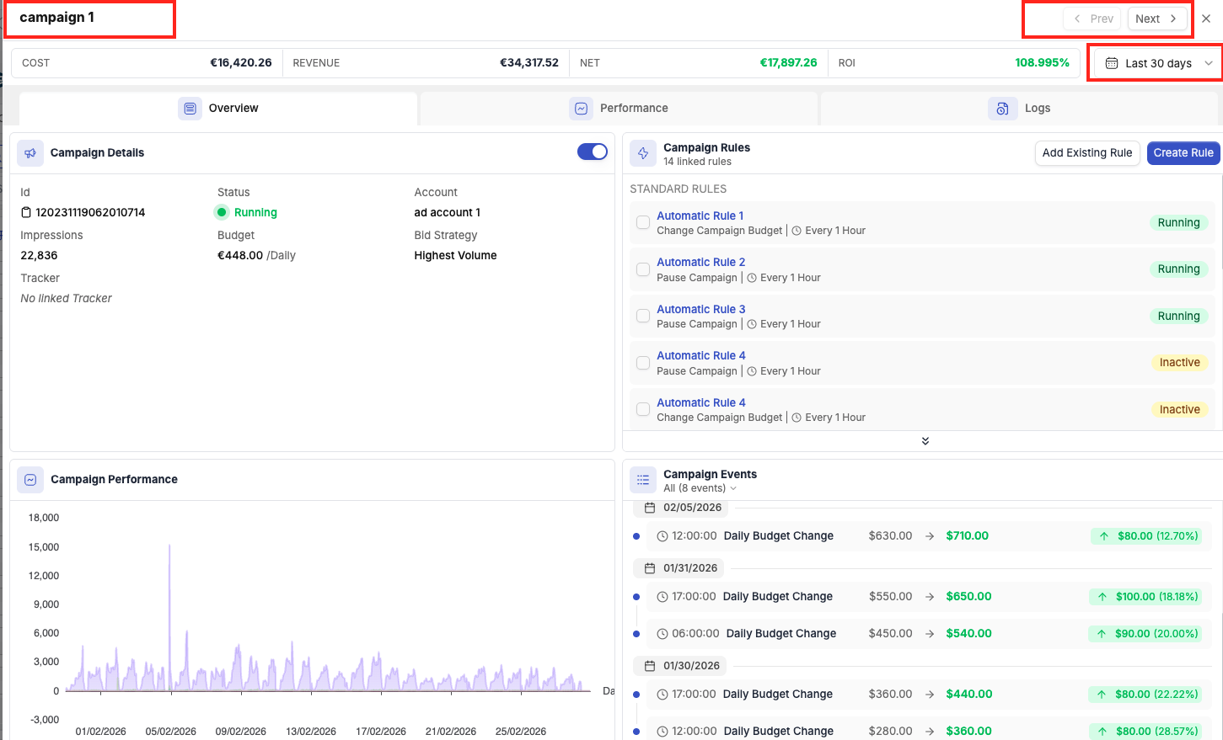Click the calendar icon in date range selector
The width and height of the screenshot is (1223, 740).
click(x=1112, y=63)
